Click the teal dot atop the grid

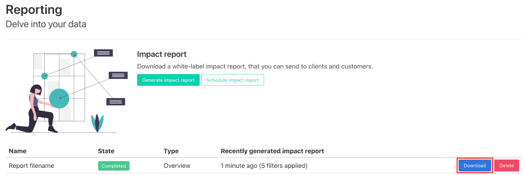tap(74, 54)
